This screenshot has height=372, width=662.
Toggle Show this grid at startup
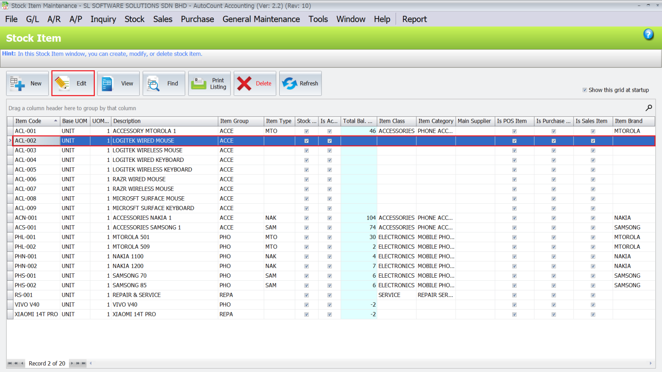585,90
